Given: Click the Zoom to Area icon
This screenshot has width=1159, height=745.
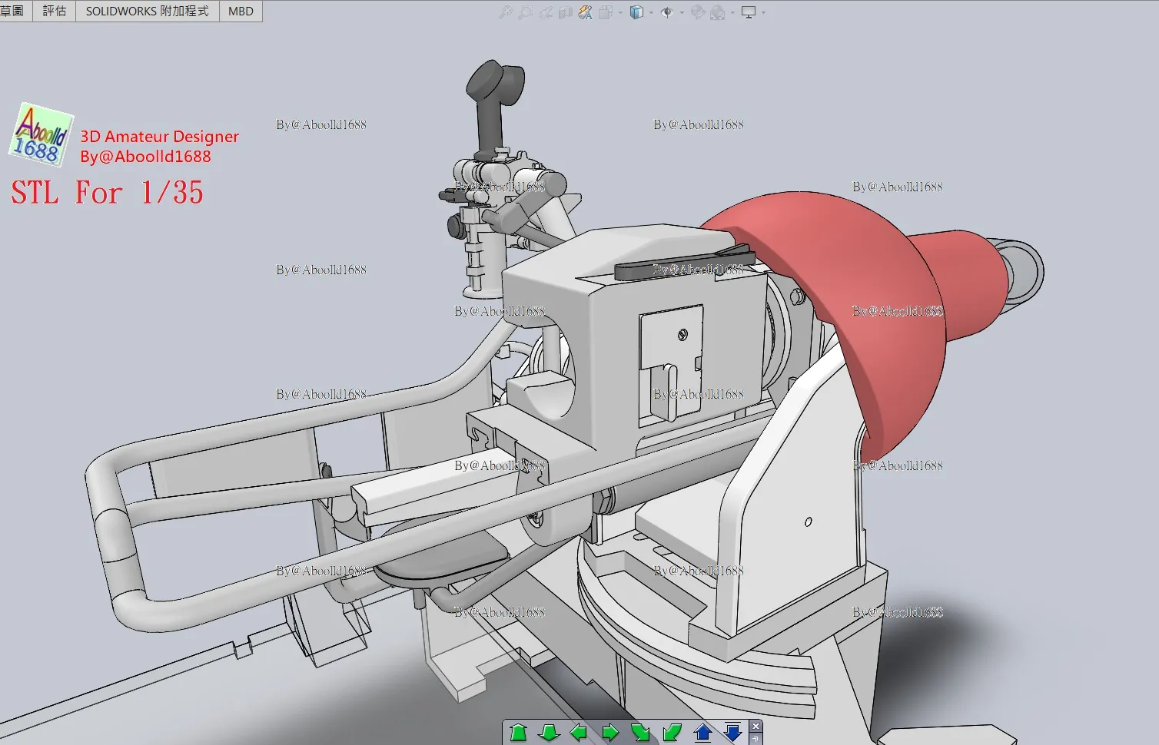Looking at the screenshot, I should coord(526,12).
